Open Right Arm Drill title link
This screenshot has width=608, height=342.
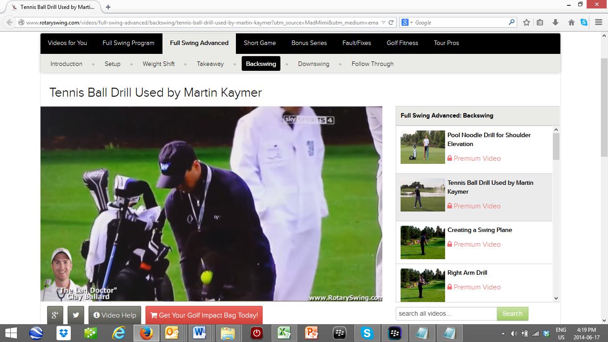click(467, 273)
